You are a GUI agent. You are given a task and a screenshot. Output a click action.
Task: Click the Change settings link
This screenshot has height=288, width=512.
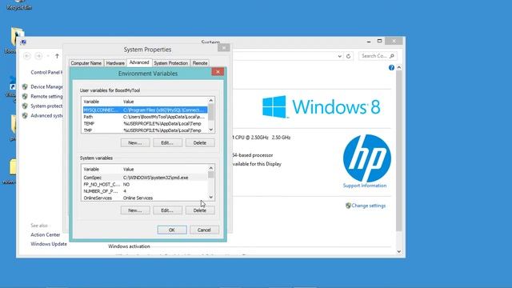[369, 206]
